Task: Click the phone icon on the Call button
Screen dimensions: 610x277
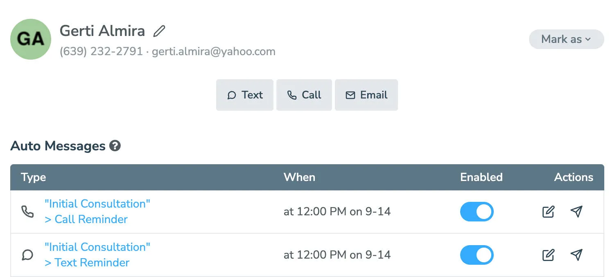Action: point(291,95)
